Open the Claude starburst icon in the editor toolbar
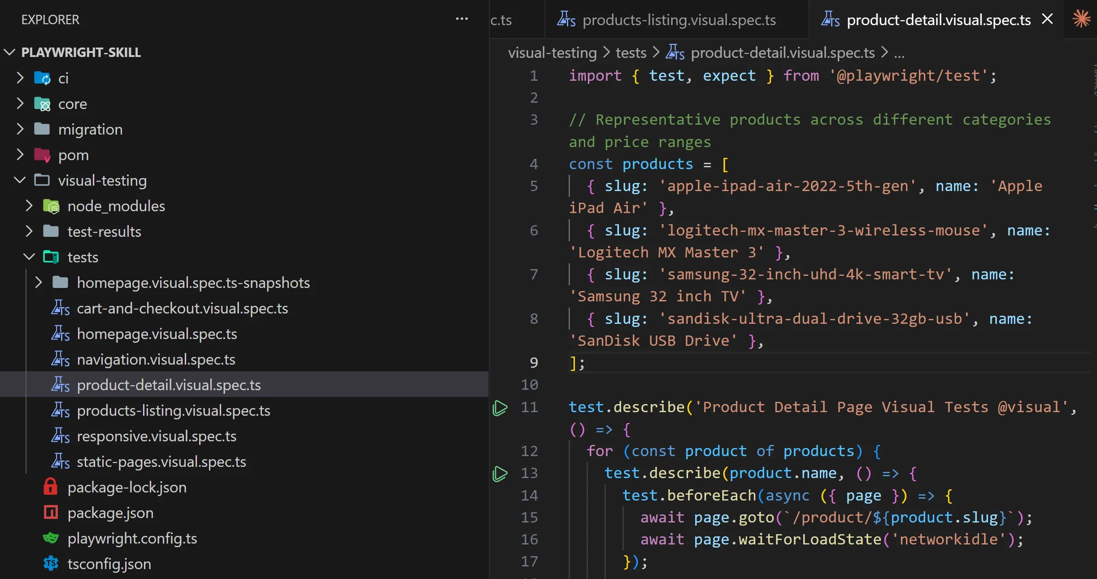 (1081, 19)
